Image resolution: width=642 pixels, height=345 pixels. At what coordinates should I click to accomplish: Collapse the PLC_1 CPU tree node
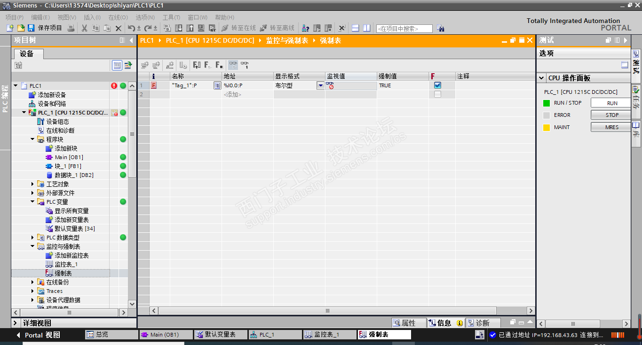(x=24, y=113)
